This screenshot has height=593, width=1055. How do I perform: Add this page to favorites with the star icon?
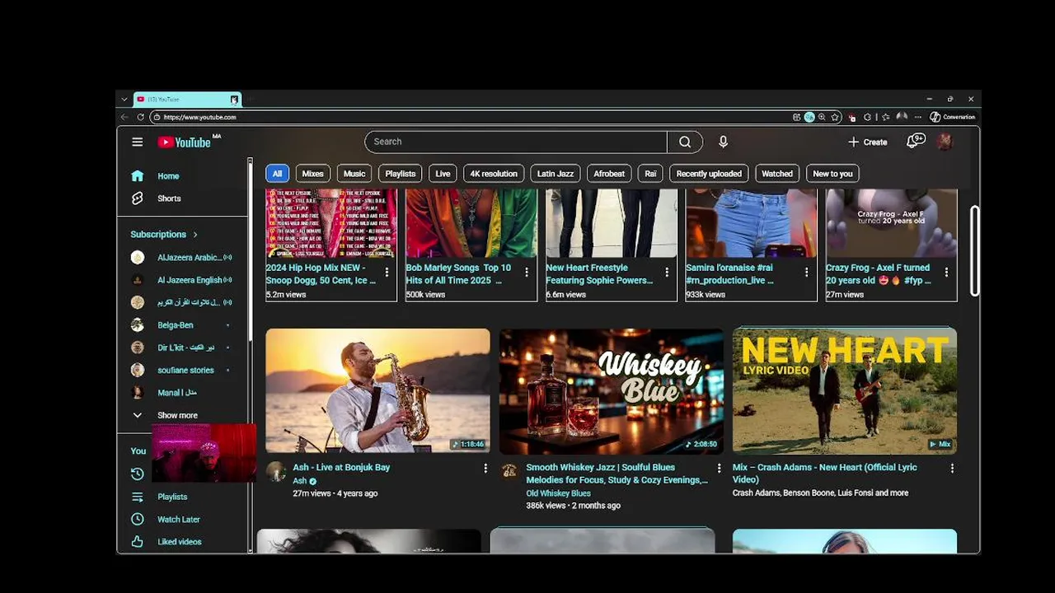tap(834, 117)
